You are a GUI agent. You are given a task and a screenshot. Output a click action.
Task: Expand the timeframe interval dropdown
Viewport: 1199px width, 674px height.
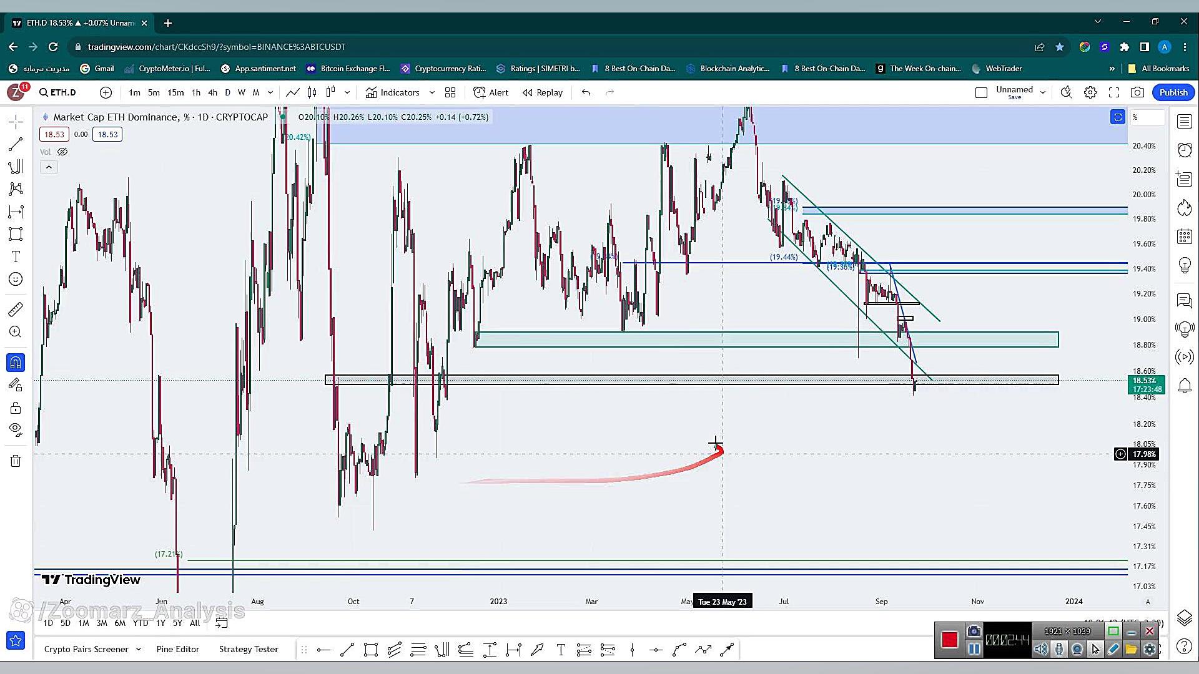point(270,92)
